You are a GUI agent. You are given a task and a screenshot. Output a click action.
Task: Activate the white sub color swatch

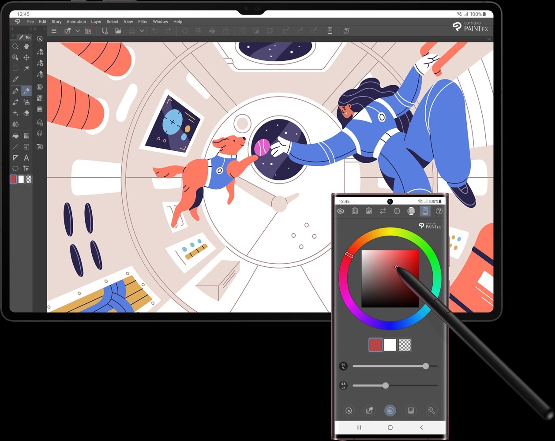tap(390, 345)
